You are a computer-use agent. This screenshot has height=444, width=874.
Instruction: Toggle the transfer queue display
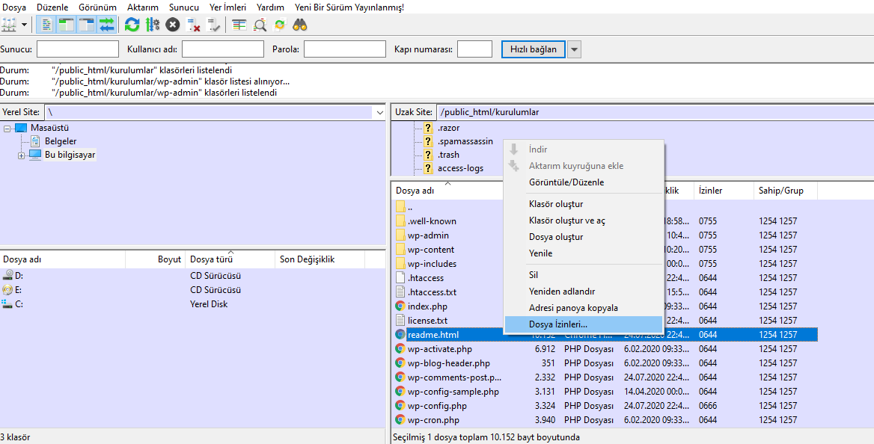(106, 25)
